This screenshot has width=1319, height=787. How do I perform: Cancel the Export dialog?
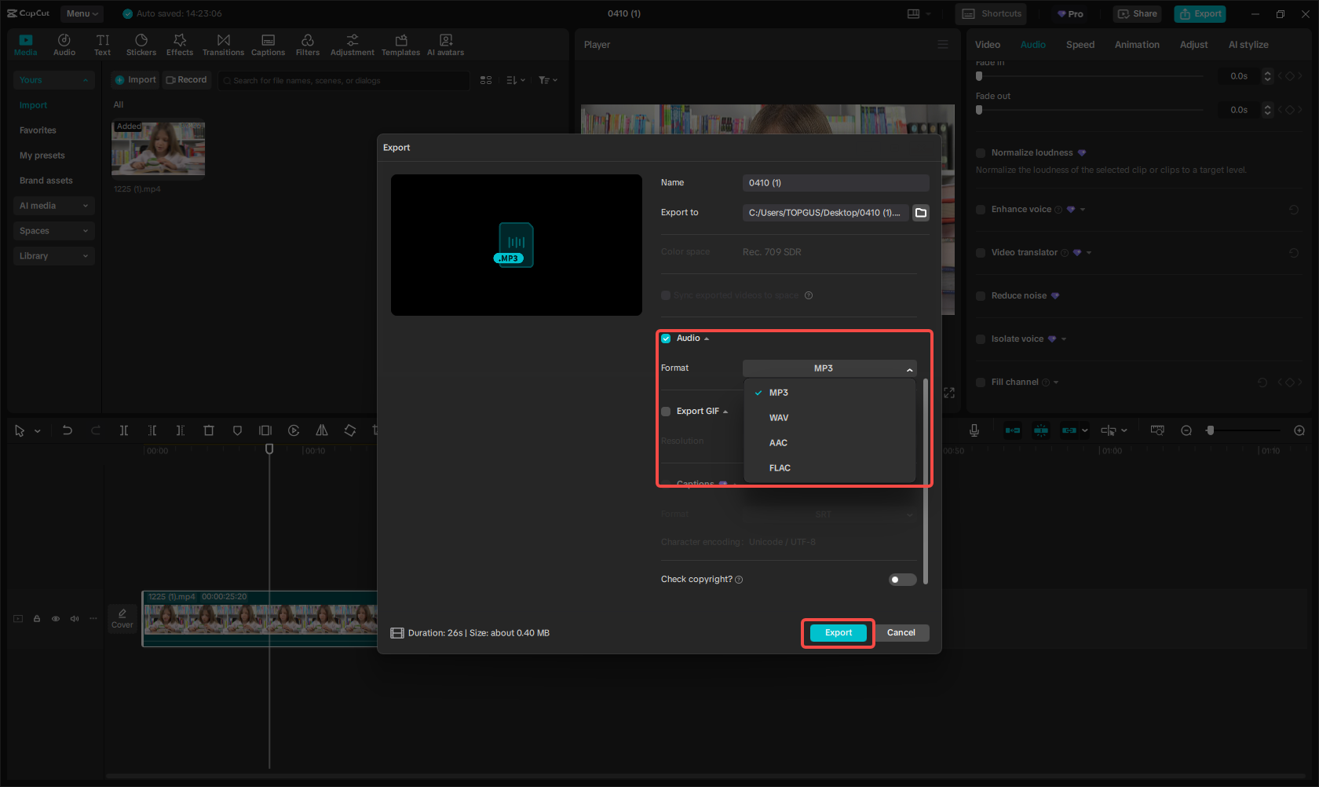click(x=901, y=632)
